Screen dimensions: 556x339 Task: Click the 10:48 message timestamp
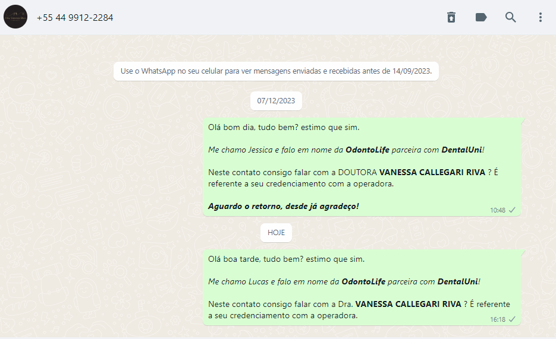tap(498, 210)
